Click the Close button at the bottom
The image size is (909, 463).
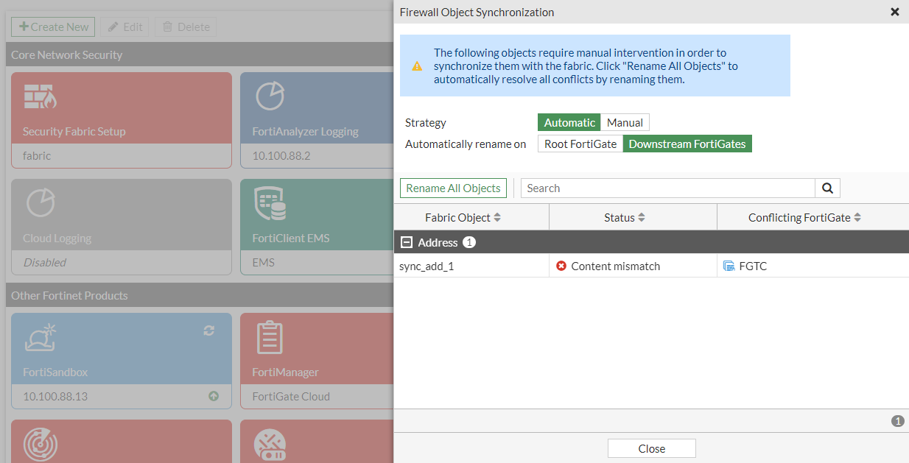pyautogui.click(x=652, y=448)
